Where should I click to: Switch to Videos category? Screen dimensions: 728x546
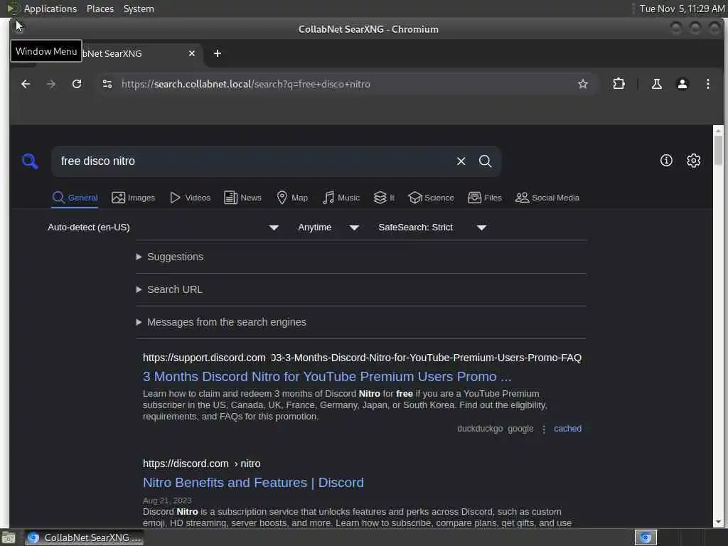190,198
